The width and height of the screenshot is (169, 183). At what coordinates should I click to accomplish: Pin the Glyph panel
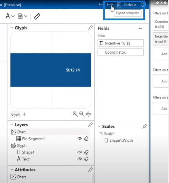click(90, 28)
